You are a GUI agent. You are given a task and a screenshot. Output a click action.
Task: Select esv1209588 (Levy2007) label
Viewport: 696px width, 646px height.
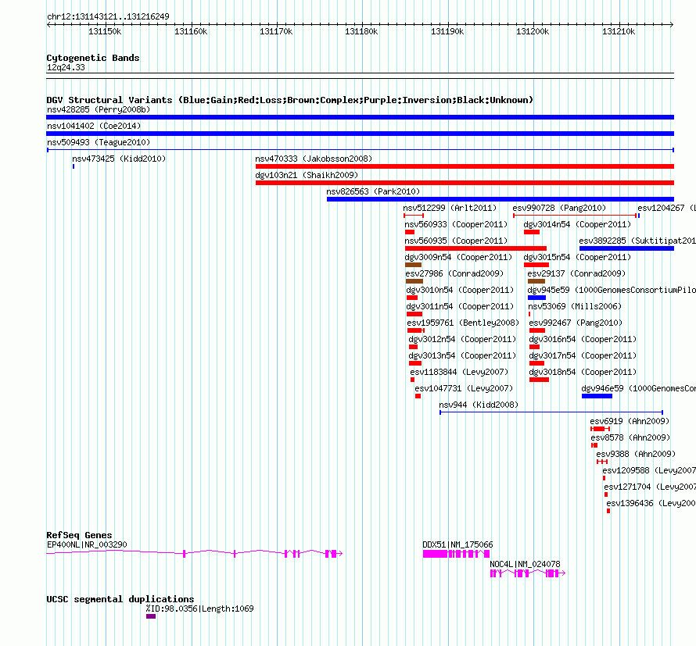tap(649, 470)
